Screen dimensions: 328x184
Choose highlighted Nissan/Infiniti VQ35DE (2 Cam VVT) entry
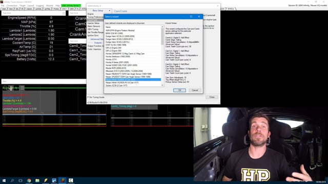tap(133, 80)
